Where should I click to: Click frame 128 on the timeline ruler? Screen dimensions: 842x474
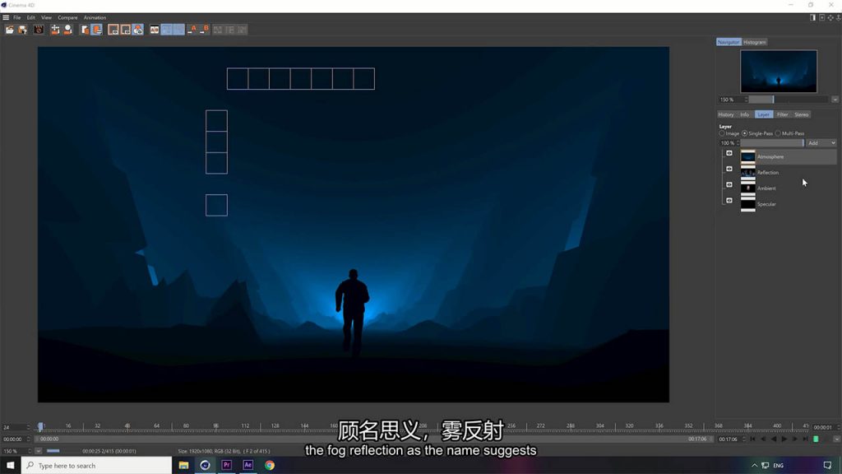click(275, 425)
